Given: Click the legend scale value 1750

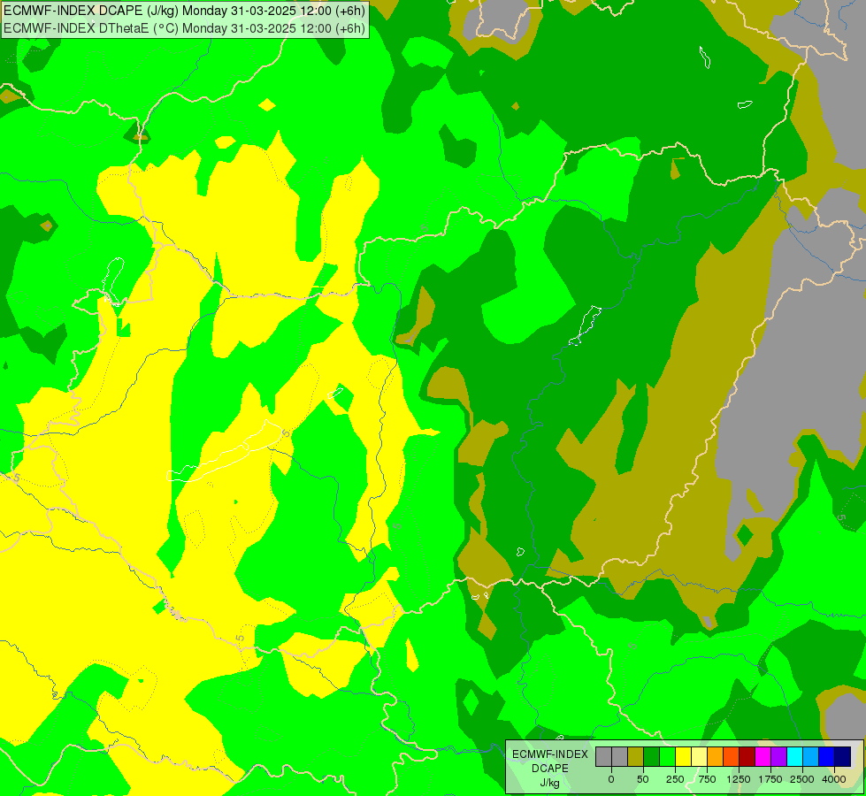Looking at the screenshot, I should [770, 779].
